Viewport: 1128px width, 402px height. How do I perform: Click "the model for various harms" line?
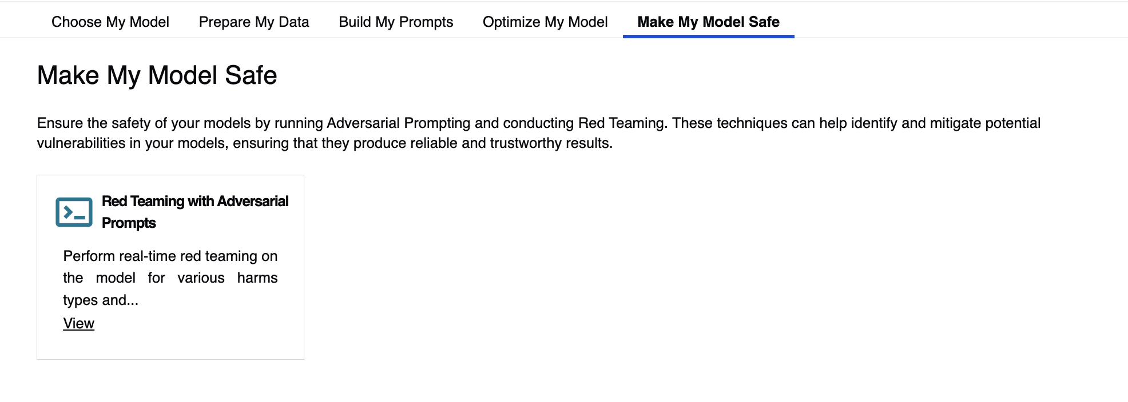pyautogui.click(x=170, y=278)
